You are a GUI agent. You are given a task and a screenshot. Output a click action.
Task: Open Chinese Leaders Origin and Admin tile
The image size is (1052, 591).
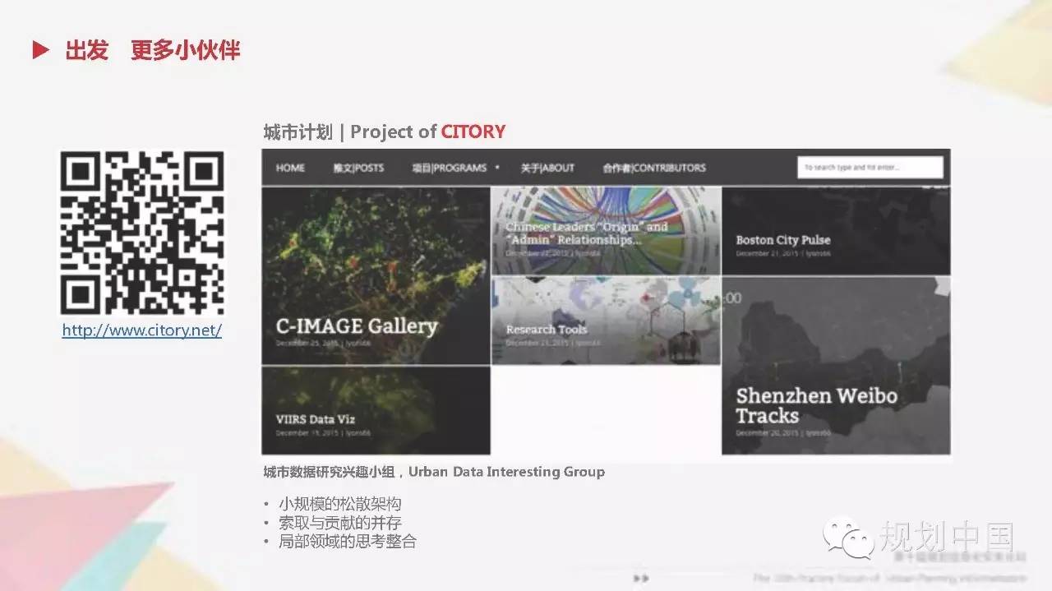click(x=606, y=231)
